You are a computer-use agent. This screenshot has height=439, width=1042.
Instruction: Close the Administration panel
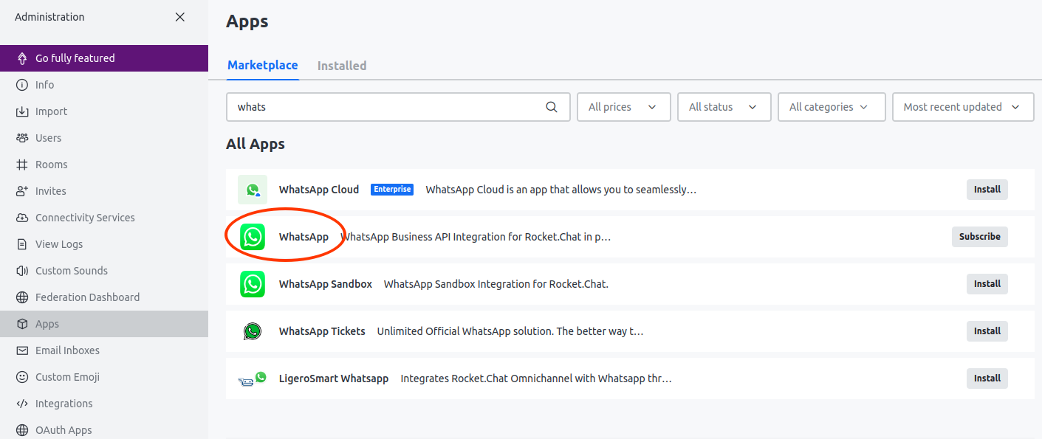click(179, 17)
